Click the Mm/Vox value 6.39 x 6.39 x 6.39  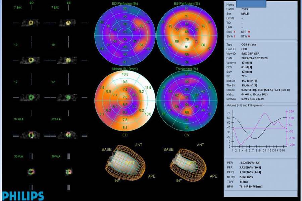point(252,99)
